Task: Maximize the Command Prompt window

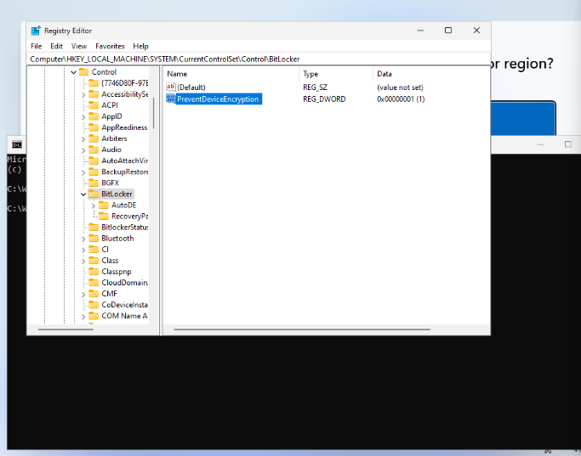Action: 567,144
